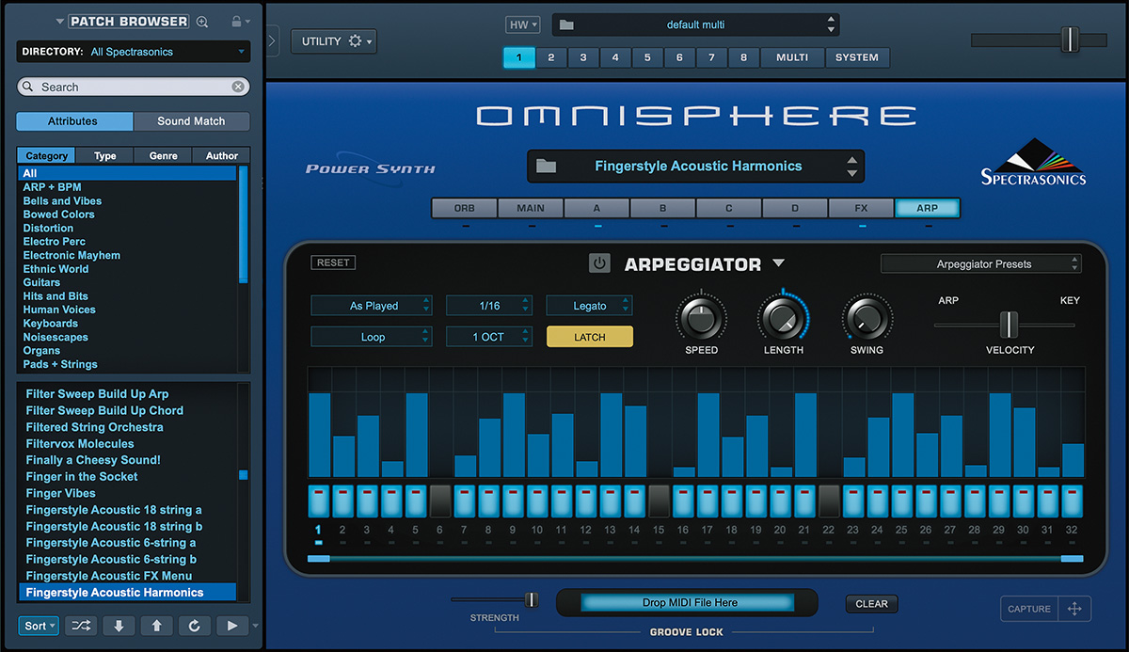The image size is (1129, 652).
Task: Click the Length knob
Action: [x=783, y=319]
